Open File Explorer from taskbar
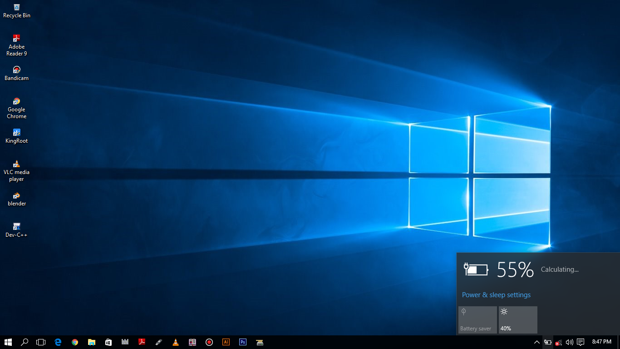Image resolution: width=620 pixels, height=349 pixels. click(x=92, y=342)
